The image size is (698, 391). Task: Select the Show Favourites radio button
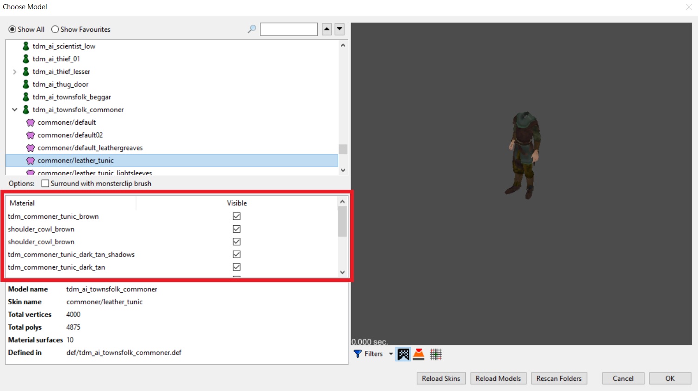[x=56, y=30]
